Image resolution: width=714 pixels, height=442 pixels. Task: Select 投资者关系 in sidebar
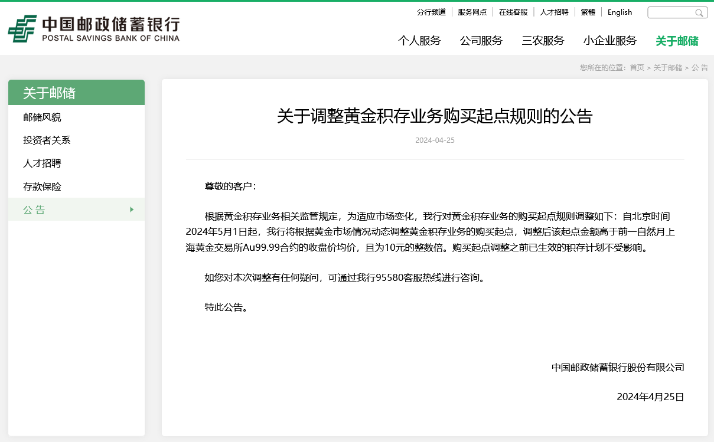point(76,140)
